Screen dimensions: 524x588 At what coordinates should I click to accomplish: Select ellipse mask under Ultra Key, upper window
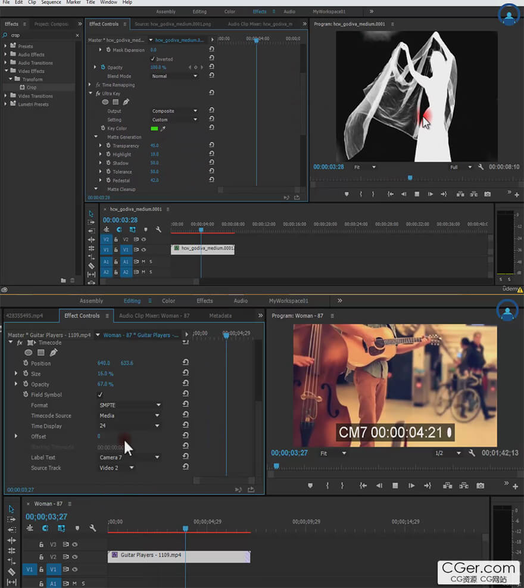(105, 102)
